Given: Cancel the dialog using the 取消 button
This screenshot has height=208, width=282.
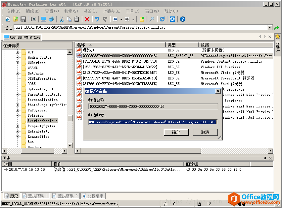Looking at the screenshot, I should [205, 132].
